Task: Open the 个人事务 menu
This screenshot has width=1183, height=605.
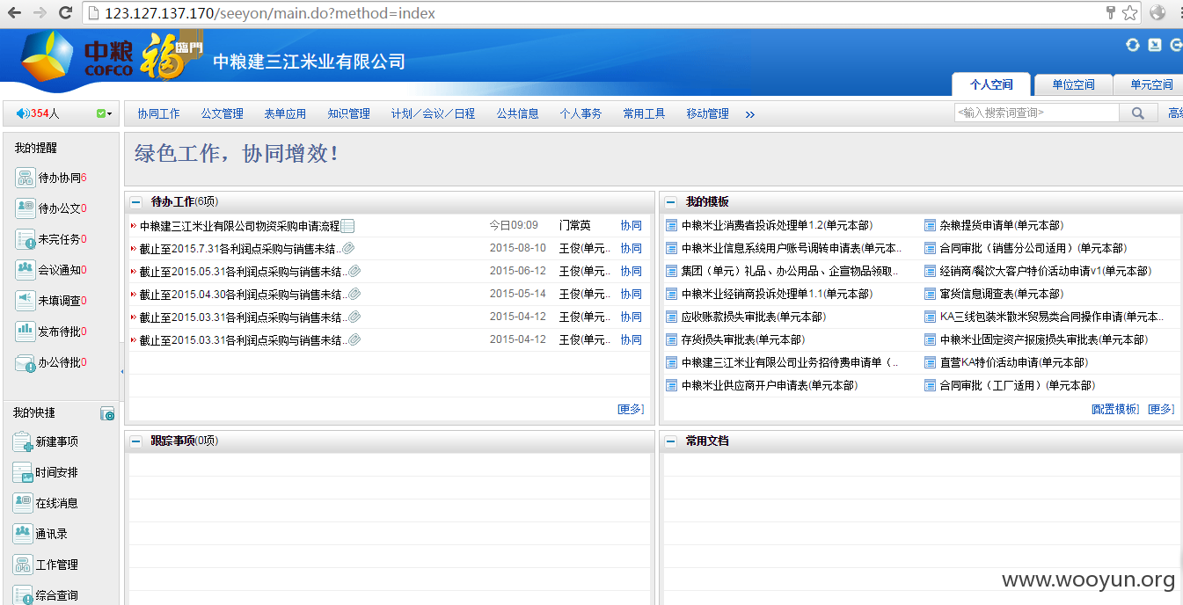Action: click(x=581, y=113)
